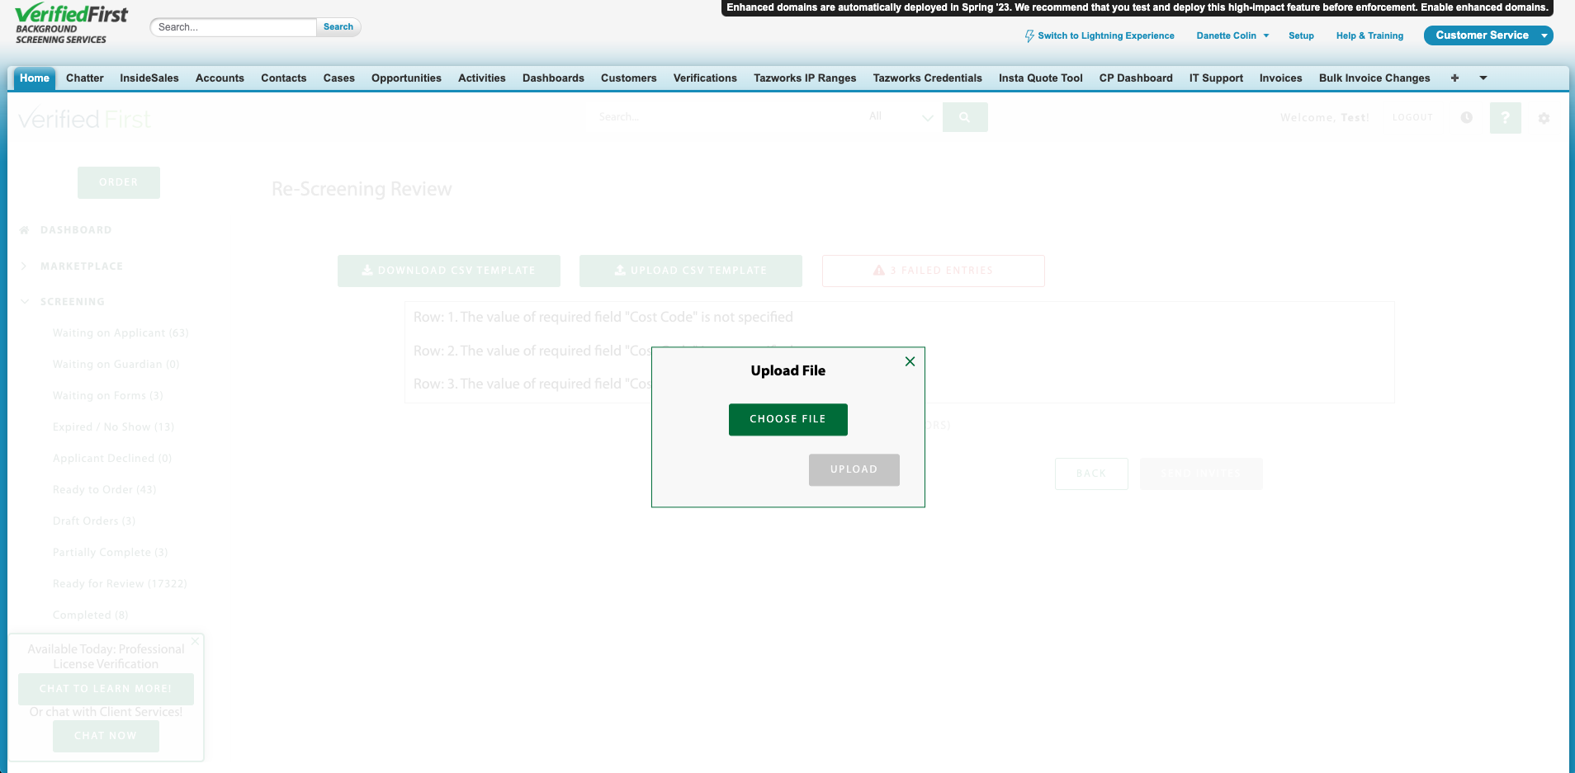Click the 3 Failed Entries button
This screenshot has height=773, width=1575.
(934, 271)
